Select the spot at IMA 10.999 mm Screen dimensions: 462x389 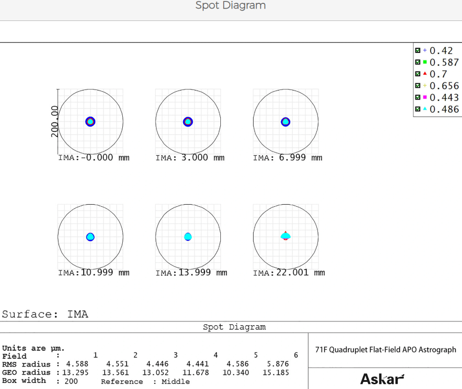coord(90,237)
